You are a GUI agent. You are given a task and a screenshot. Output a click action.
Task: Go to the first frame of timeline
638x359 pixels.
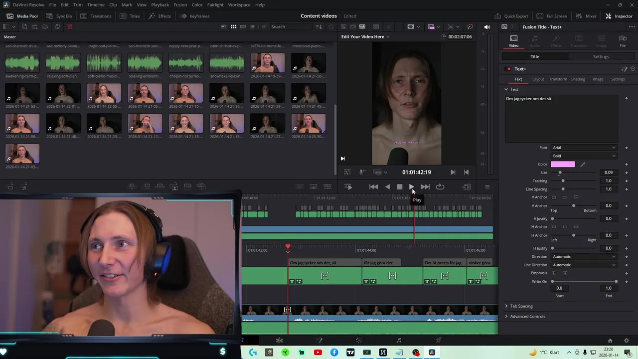pos(373,186)
